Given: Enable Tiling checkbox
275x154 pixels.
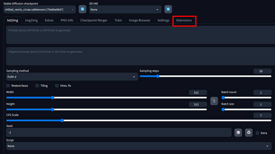Looking at the screenshot, I should [37, 85].
